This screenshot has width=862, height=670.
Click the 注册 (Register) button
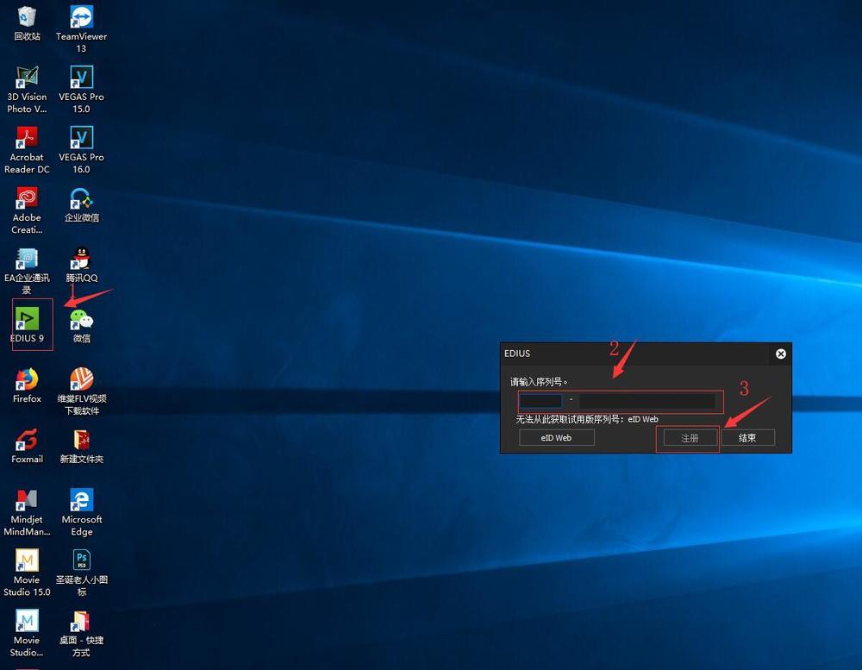[688, 437]
